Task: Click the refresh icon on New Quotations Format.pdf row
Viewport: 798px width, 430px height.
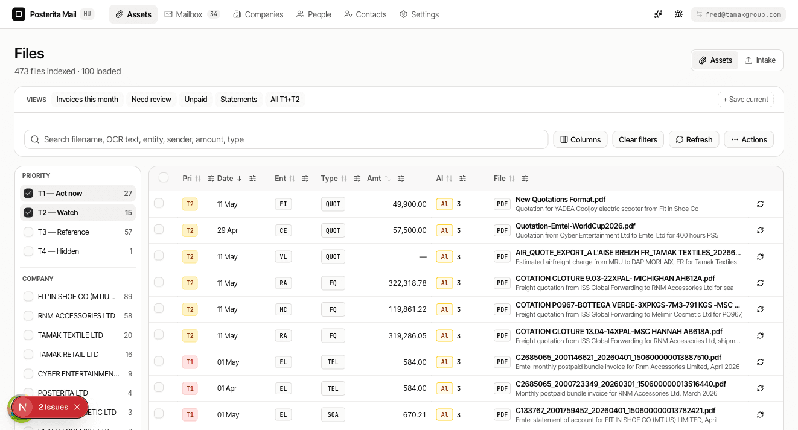Action: click(x=760, y=204)
